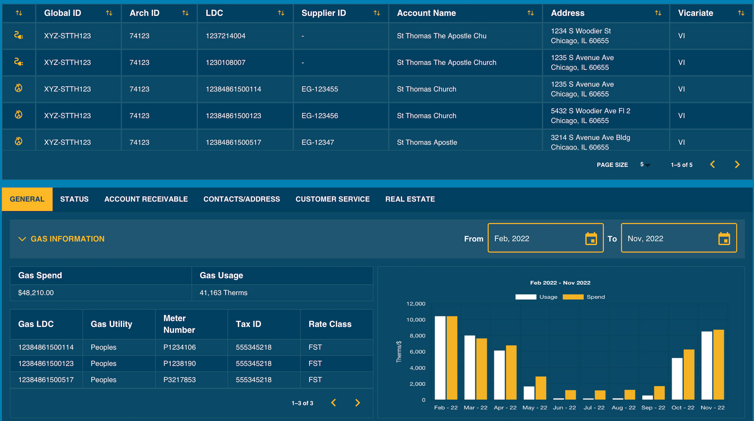The width and height of the screenshot is (754, 421).
Task: Switch to the General tab
Action: point(27,199)
